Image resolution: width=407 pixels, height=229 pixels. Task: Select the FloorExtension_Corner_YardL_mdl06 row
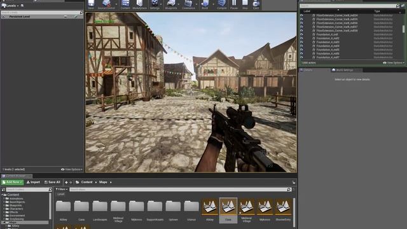click(x=351, y=23)
